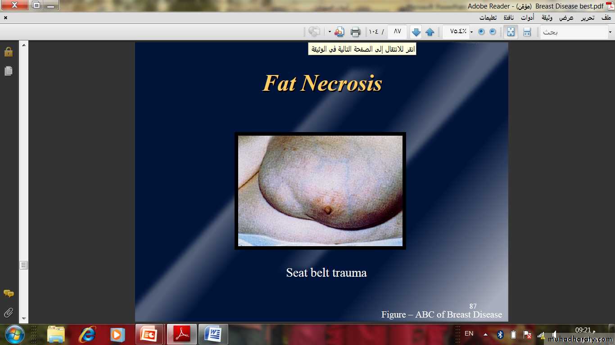The height and width of the screenshot is (345, 615).
Task: Open the search box dropdown arrow
Action: pyautogui.click(x=610, y=32)
